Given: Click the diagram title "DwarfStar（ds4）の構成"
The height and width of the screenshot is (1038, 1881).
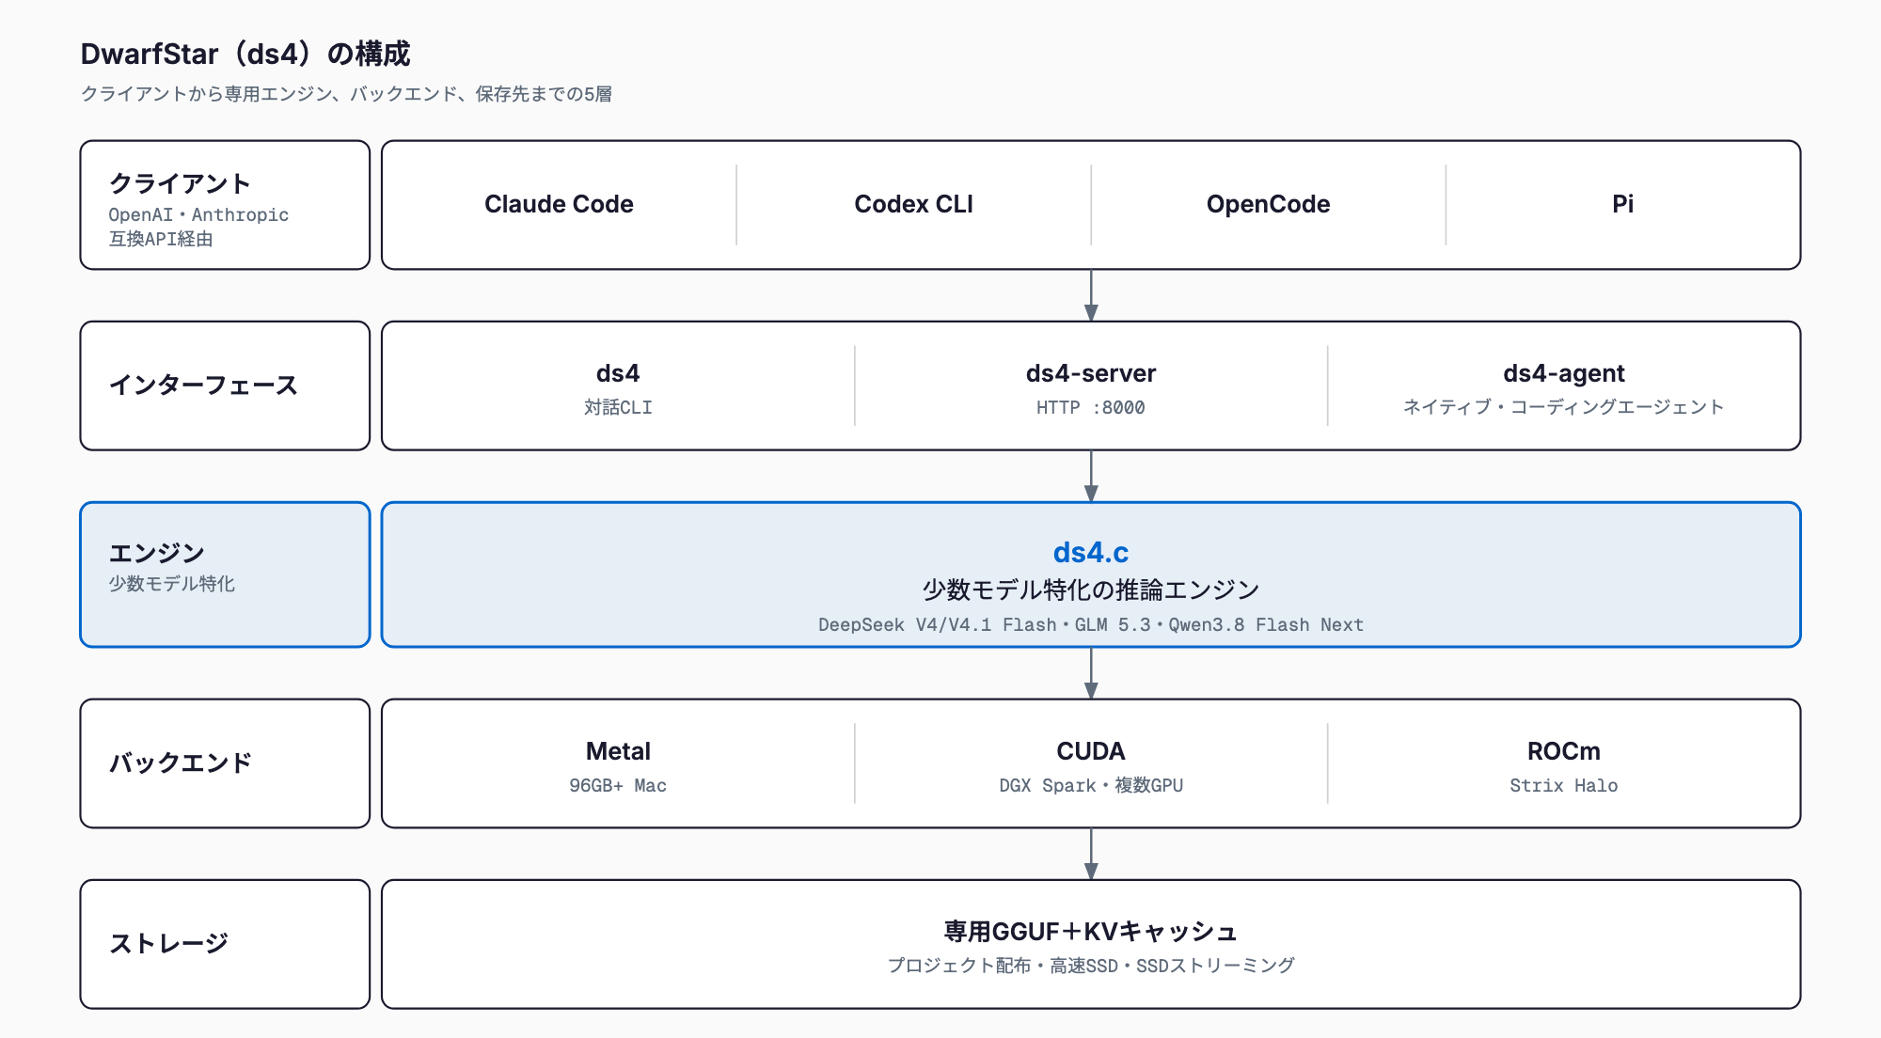Looking at the screenshot, I should coord(245,54).
